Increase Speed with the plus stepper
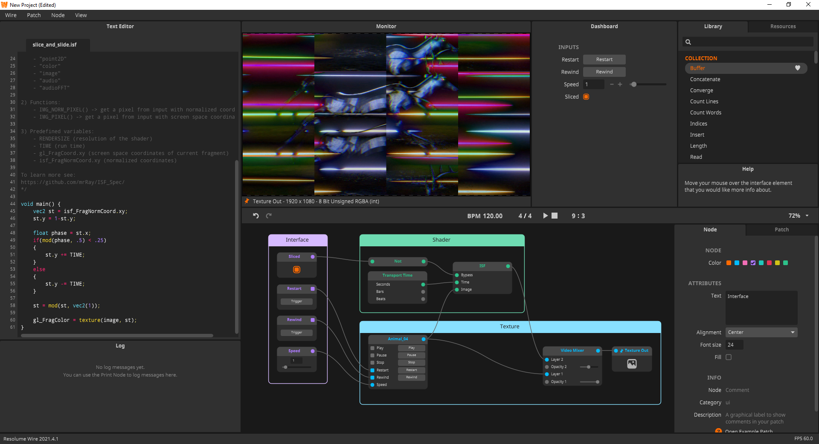819x444 pixels. coord(620,85)
